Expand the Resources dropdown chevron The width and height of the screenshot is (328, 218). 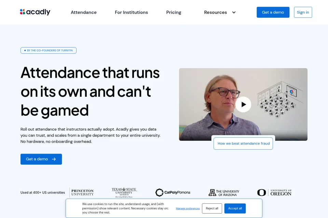click(x=234, y=12)
